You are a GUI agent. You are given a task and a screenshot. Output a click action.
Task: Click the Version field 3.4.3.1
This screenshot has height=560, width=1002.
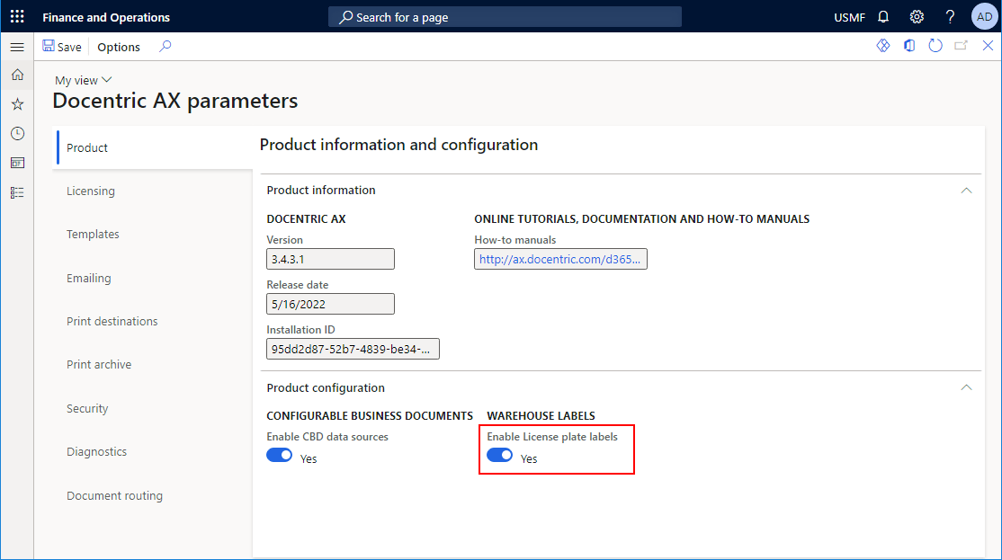pyautogui.click(x=330, y=259)
